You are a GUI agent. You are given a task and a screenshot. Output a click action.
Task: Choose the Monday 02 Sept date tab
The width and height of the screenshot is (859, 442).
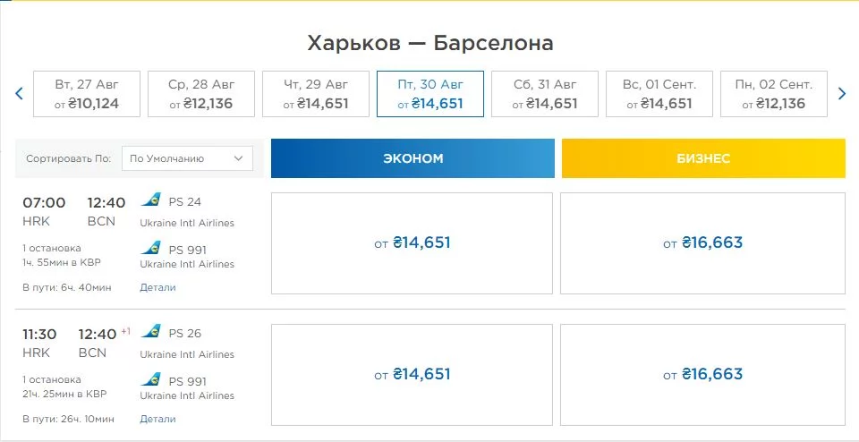coord(774,94)
